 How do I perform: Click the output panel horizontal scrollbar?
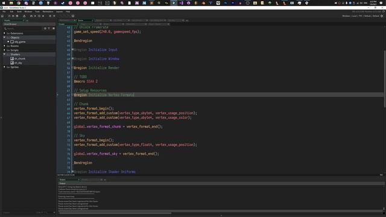point(115,213)
